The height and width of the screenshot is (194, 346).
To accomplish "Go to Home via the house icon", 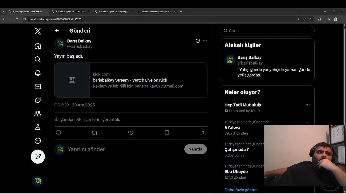I will pyautogui.click(x=38, y=46).
